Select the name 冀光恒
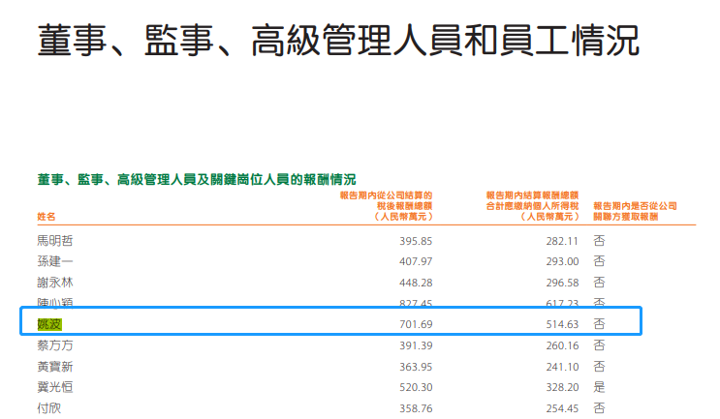The height and width of the screenshot is (419, 720). pyautogui.click(x=55, y=387)
